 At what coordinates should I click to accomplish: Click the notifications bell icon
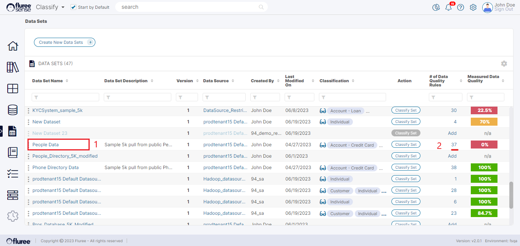point(448,8)
